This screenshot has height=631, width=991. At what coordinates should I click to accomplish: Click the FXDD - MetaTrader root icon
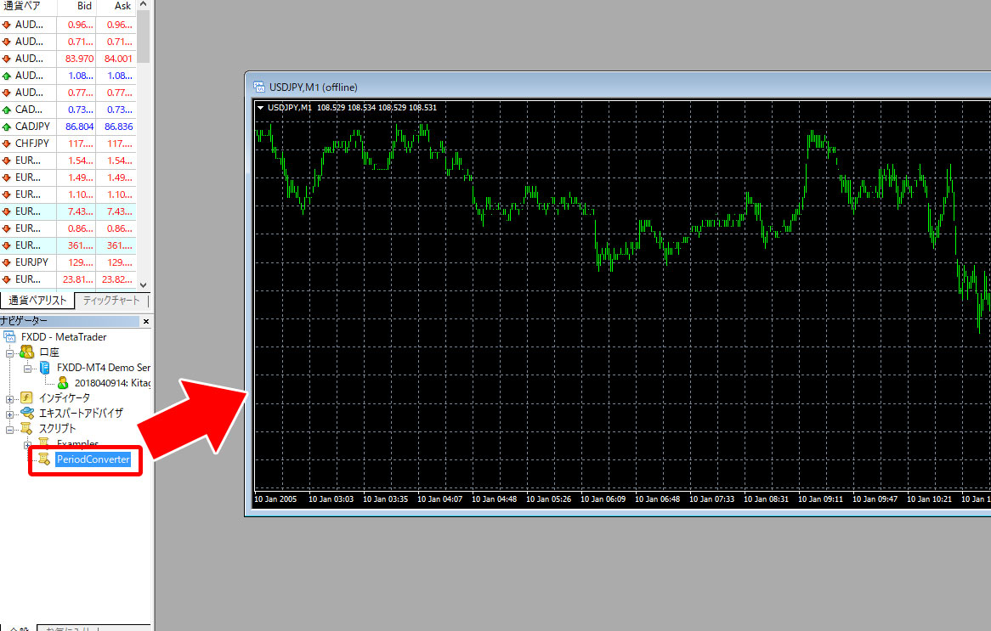point(10,337)
